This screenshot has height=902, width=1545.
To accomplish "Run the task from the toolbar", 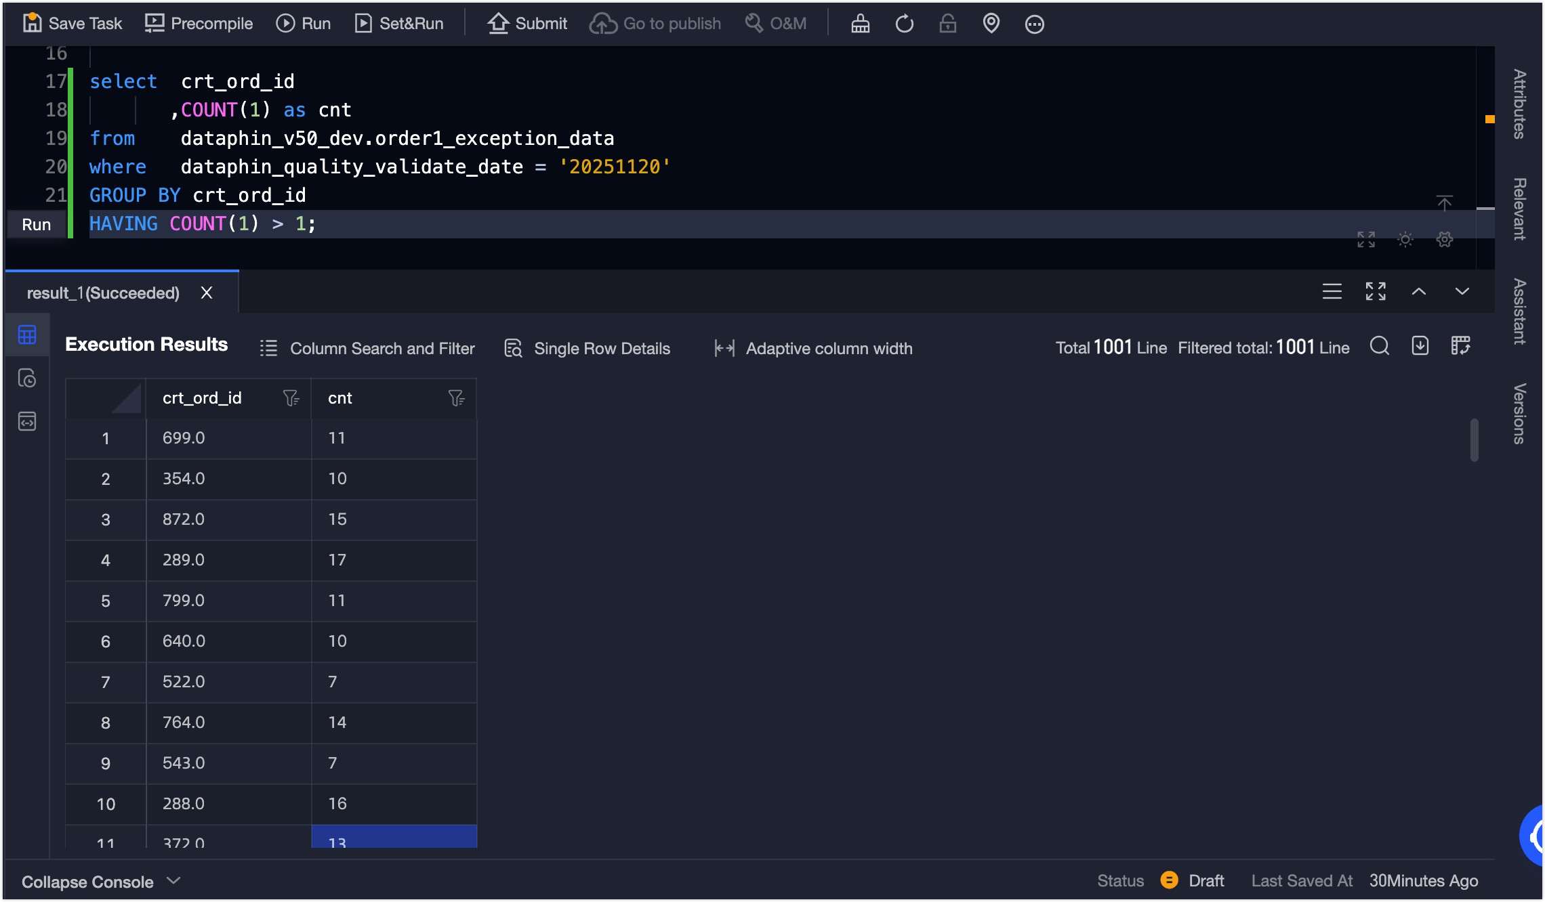I will (x=304, y=24).
